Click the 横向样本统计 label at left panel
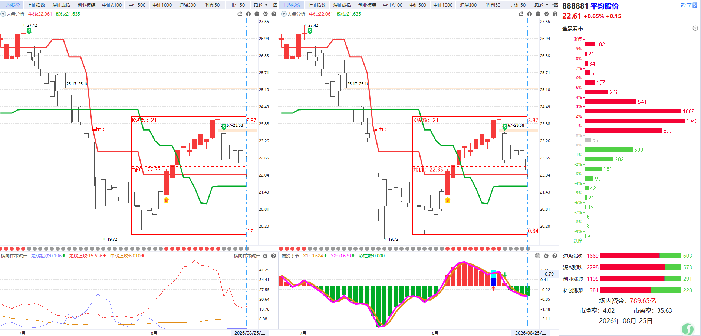Screen dimensions: 701x336 [x=14, y=256]
